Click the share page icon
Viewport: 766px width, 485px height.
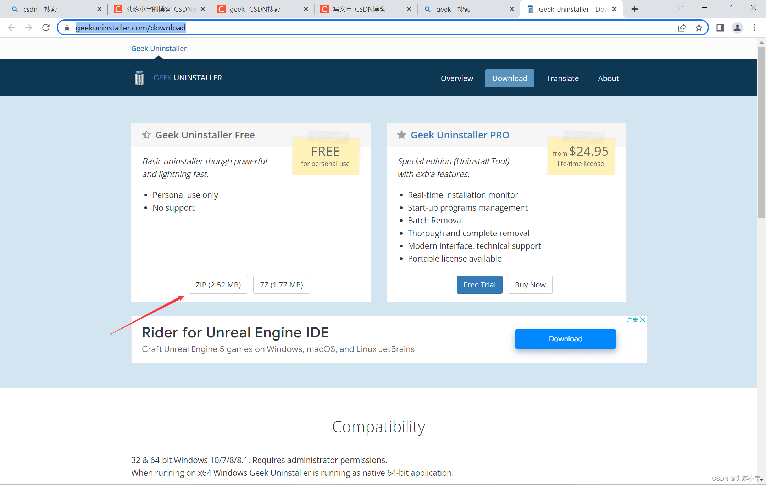[682, 28]
